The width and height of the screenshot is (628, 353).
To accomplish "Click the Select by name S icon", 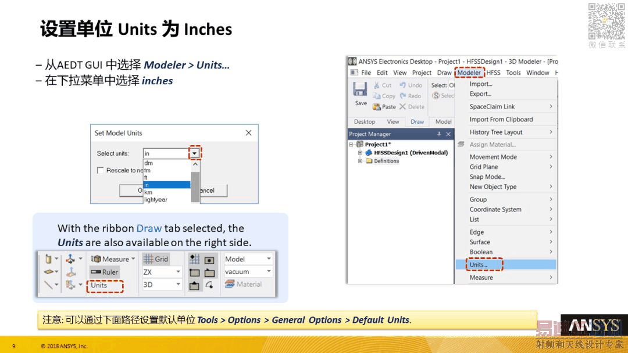I will click(436, 96).
